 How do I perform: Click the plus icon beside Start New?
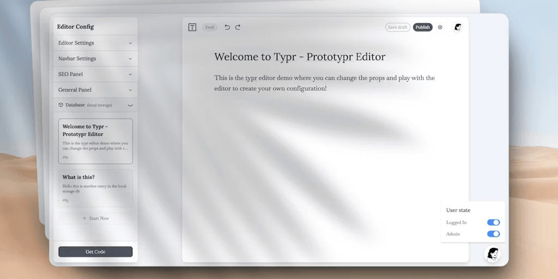point(84,219)
